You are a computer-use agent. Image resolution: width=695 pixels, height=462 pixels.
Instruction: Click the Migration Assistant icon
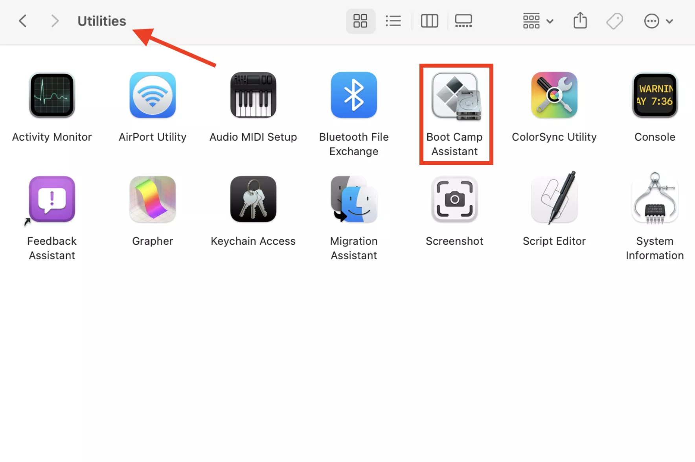point(354,199)
